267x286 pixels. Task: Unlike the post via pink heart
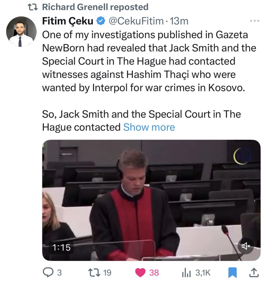140,273
